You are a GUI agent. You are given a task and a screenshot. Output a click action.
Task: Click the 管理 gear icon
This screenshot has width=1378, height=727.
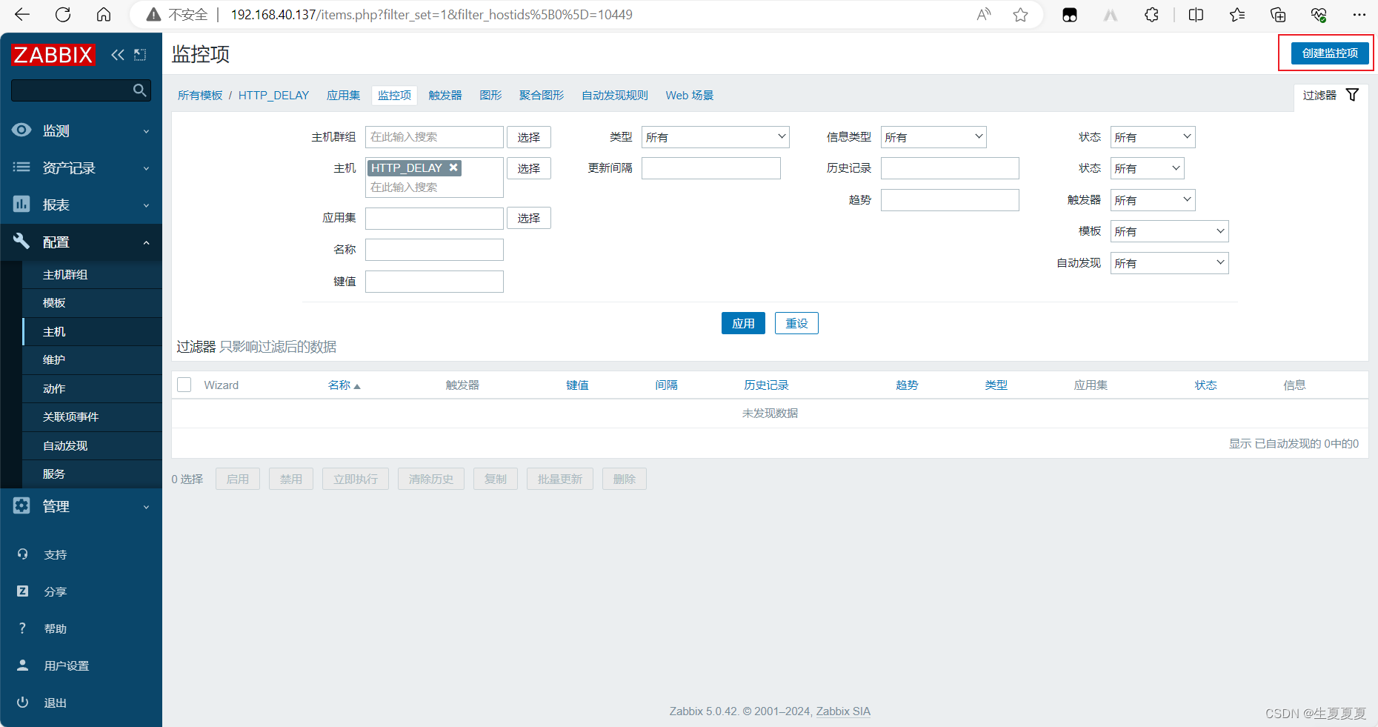click(x=21, y=505)
